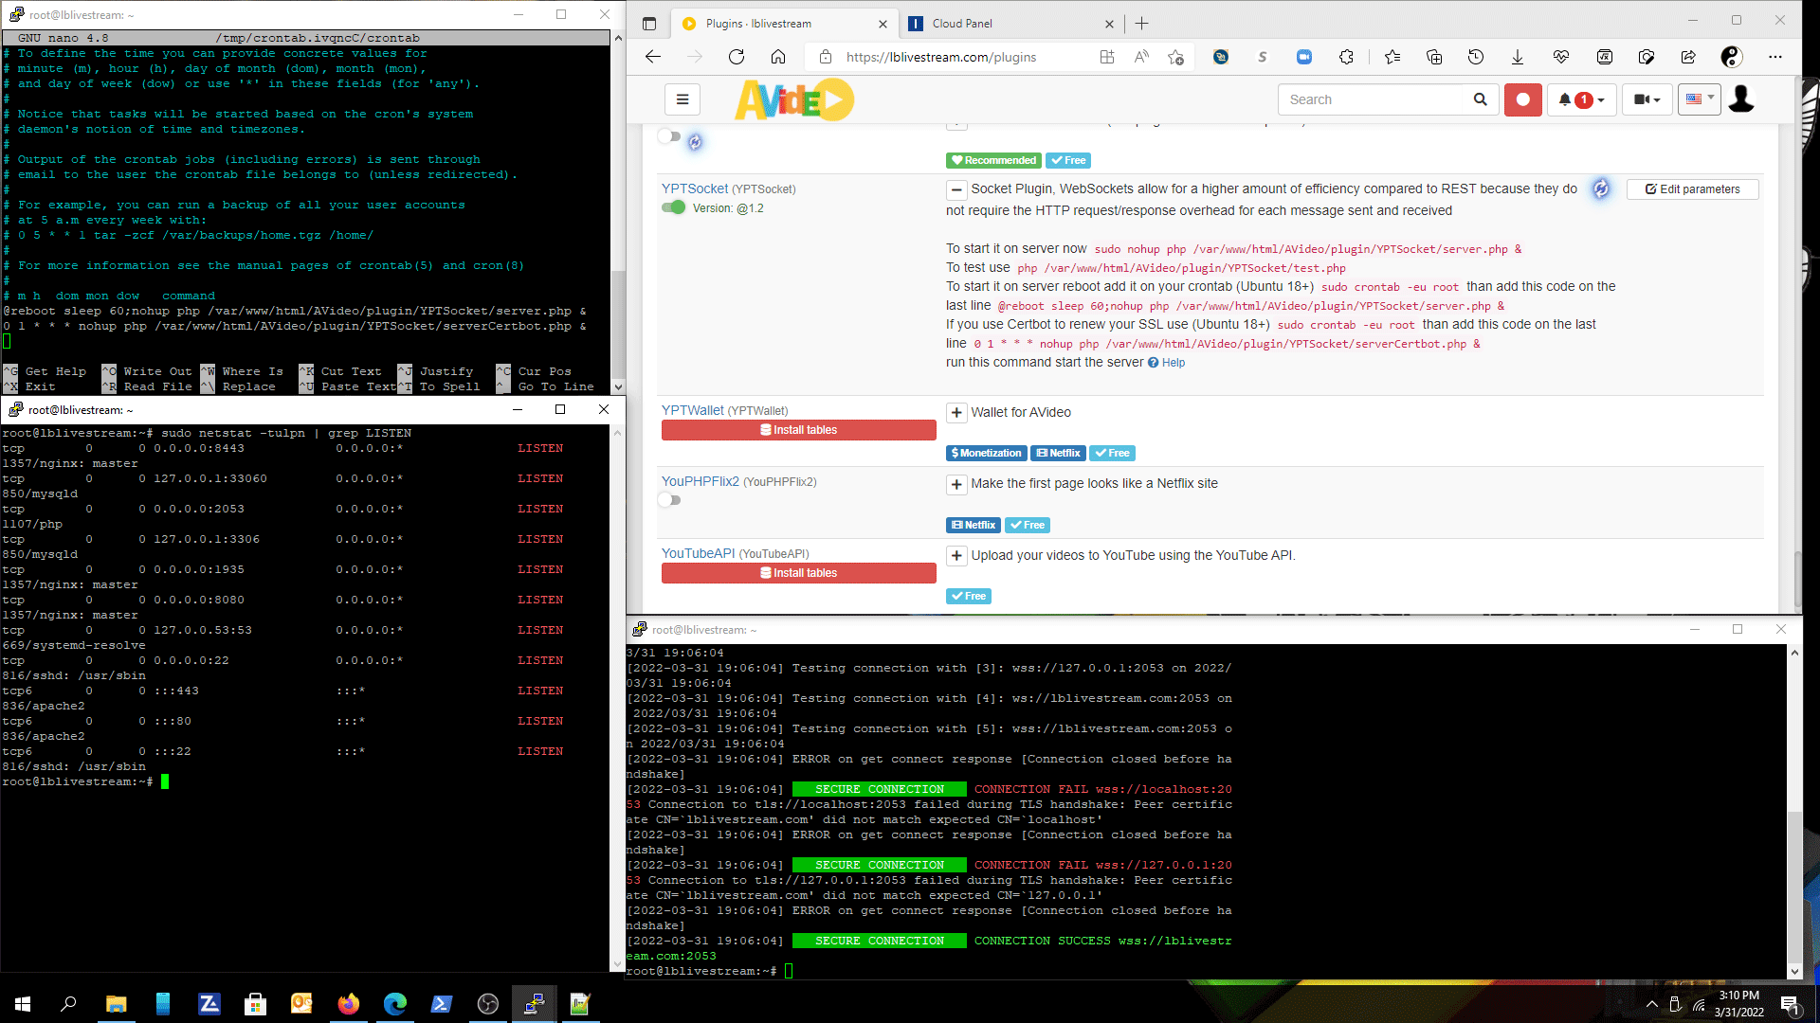
Task: Click the sync icon beside YPTSocket description
Action: (1600, 188)
